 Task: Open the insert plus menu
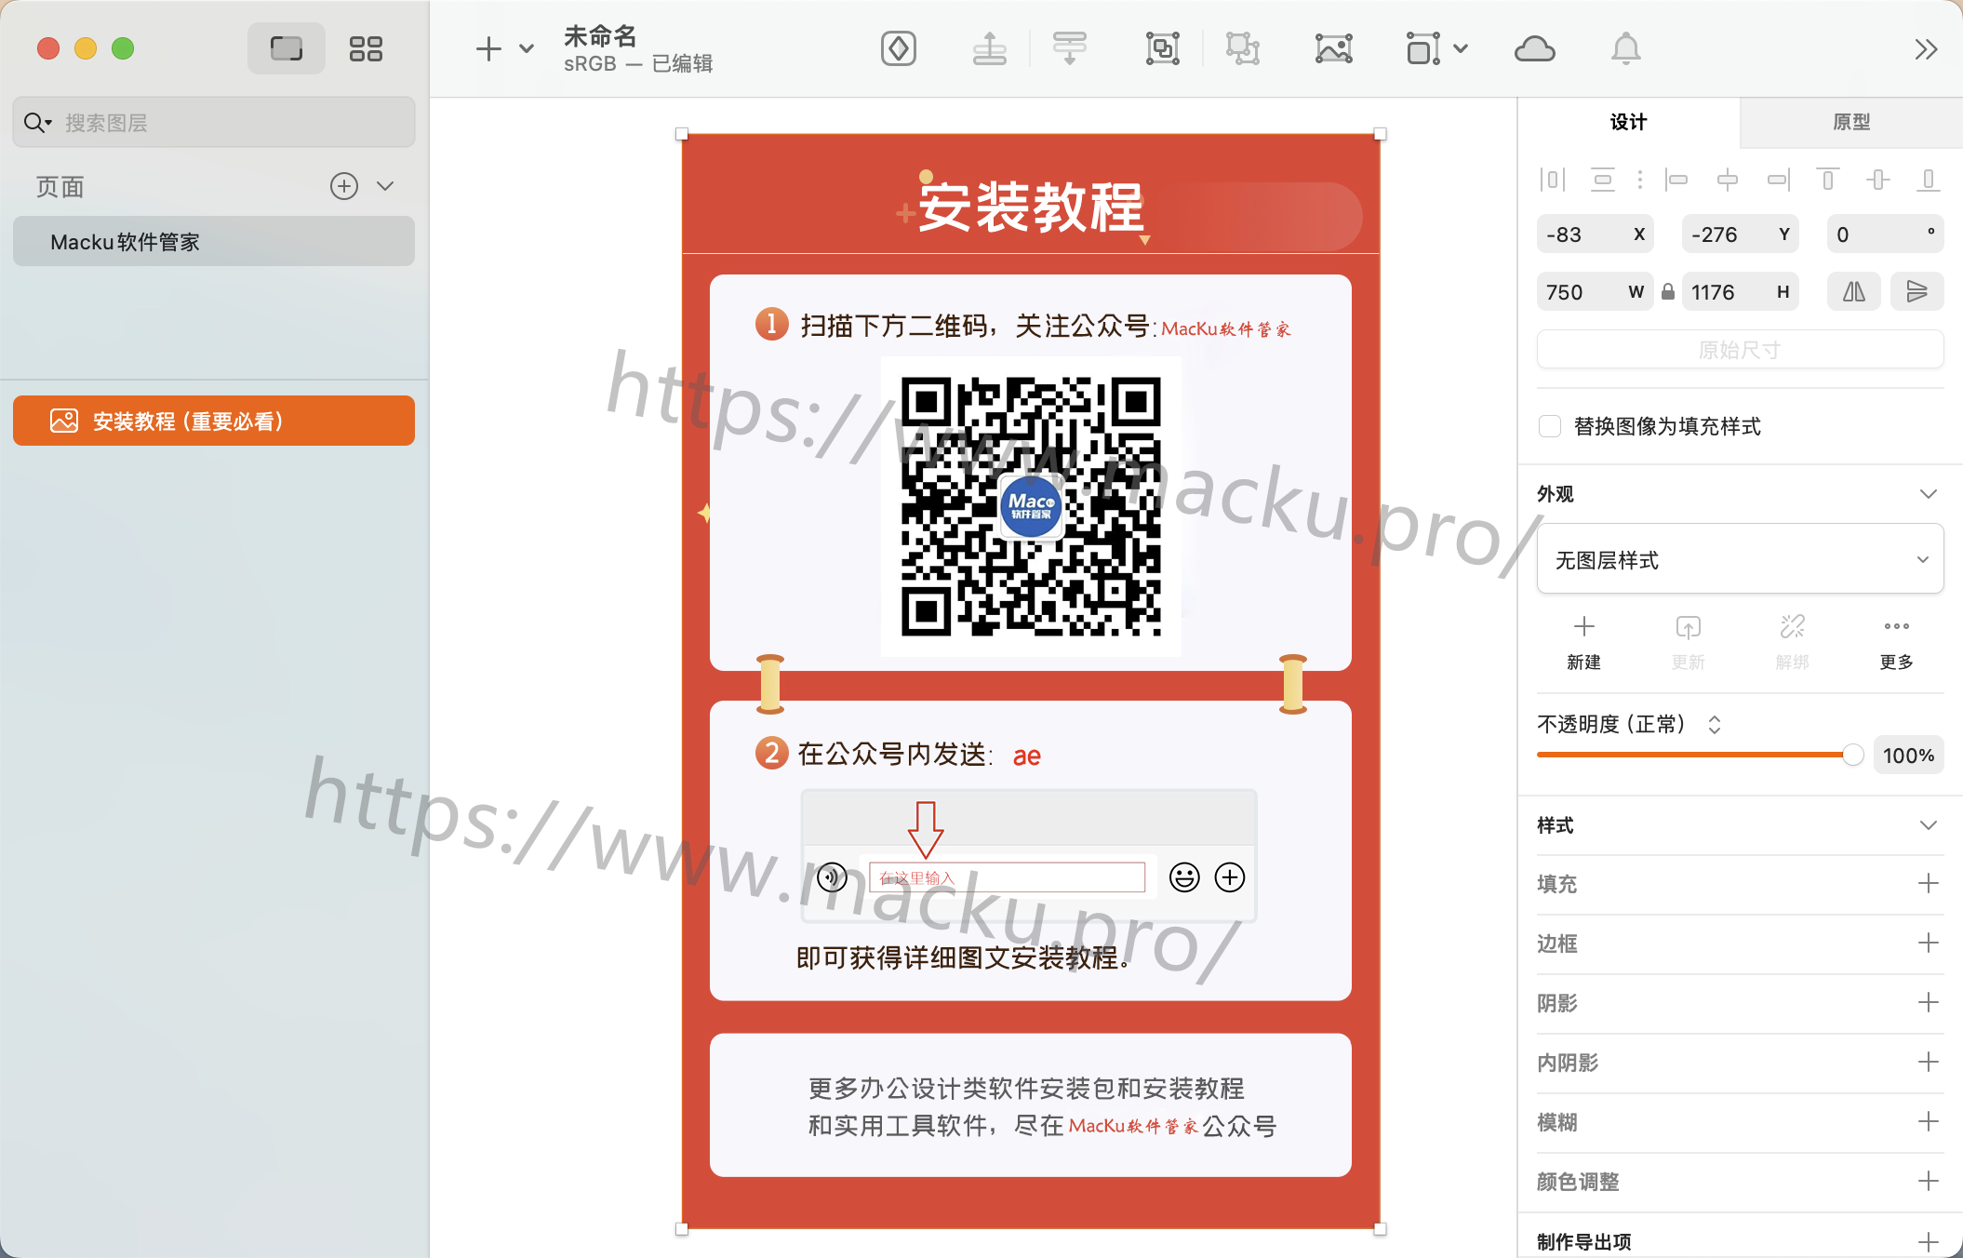click(488, 49)
